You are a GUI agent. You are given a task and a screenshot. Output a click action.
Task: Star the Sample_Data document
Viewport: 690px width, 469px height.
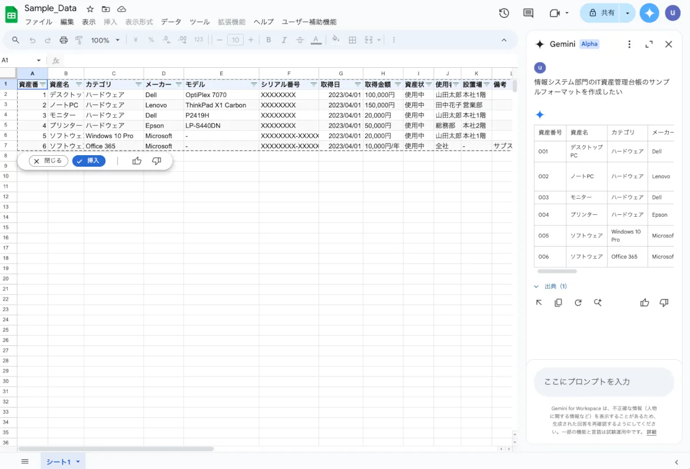(90, 9)
